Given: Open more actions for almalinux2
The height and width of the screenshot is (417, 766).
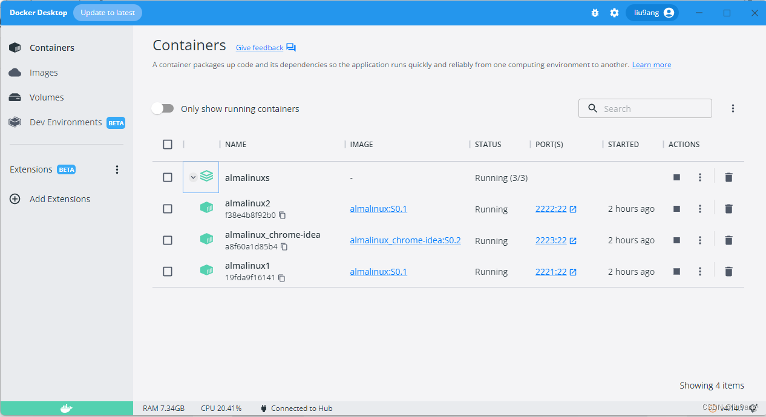Looking at the screenshot, I should click(x=700, y=209).
